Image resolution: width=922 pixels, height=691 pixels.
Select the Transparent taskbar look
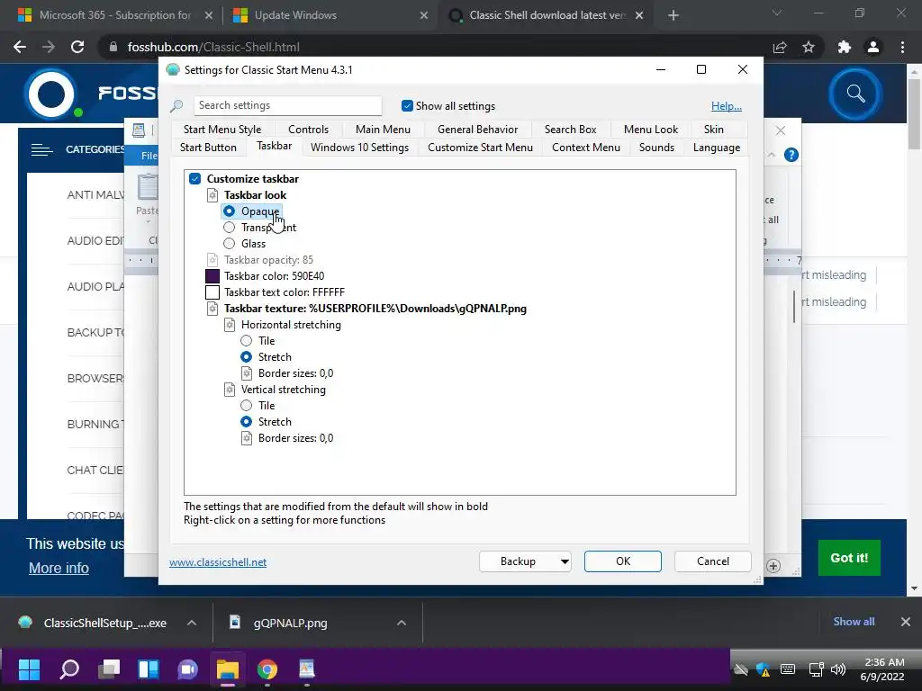tap(229, 228)
